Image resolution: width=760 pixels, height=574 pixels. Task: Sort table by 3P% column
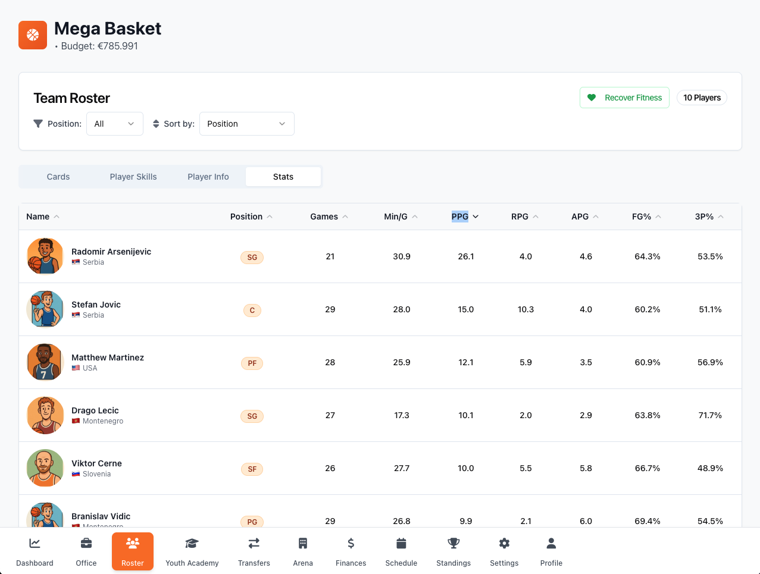pyautogui.click(x=709, y=217)
